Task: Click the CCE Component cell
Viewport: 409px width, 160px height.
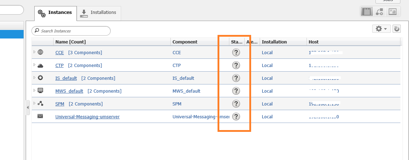Action: click(176, 52)
